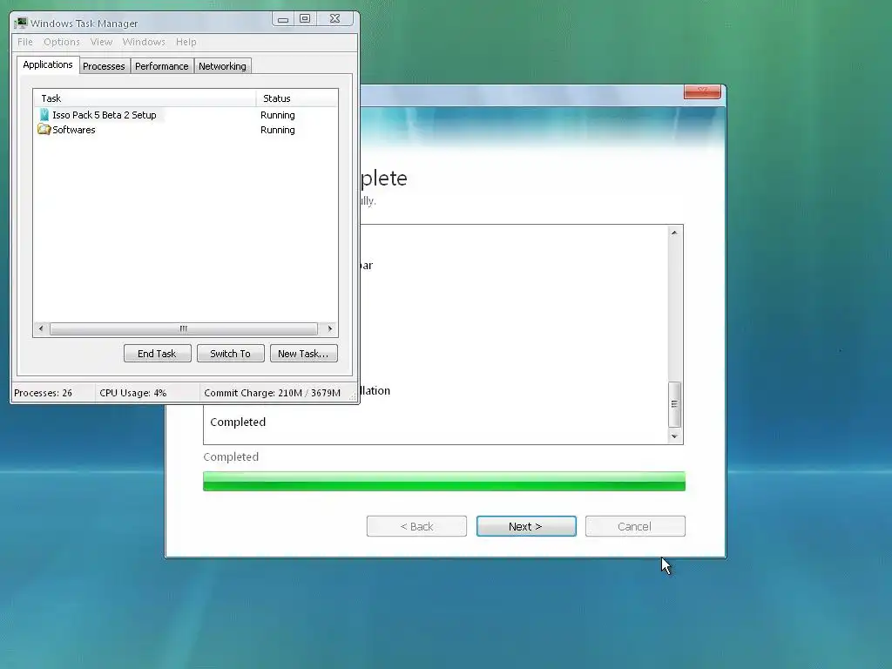Click Next > in the setup wizard
The height and width of the screenshot is (669, 892).
(526, 526)
